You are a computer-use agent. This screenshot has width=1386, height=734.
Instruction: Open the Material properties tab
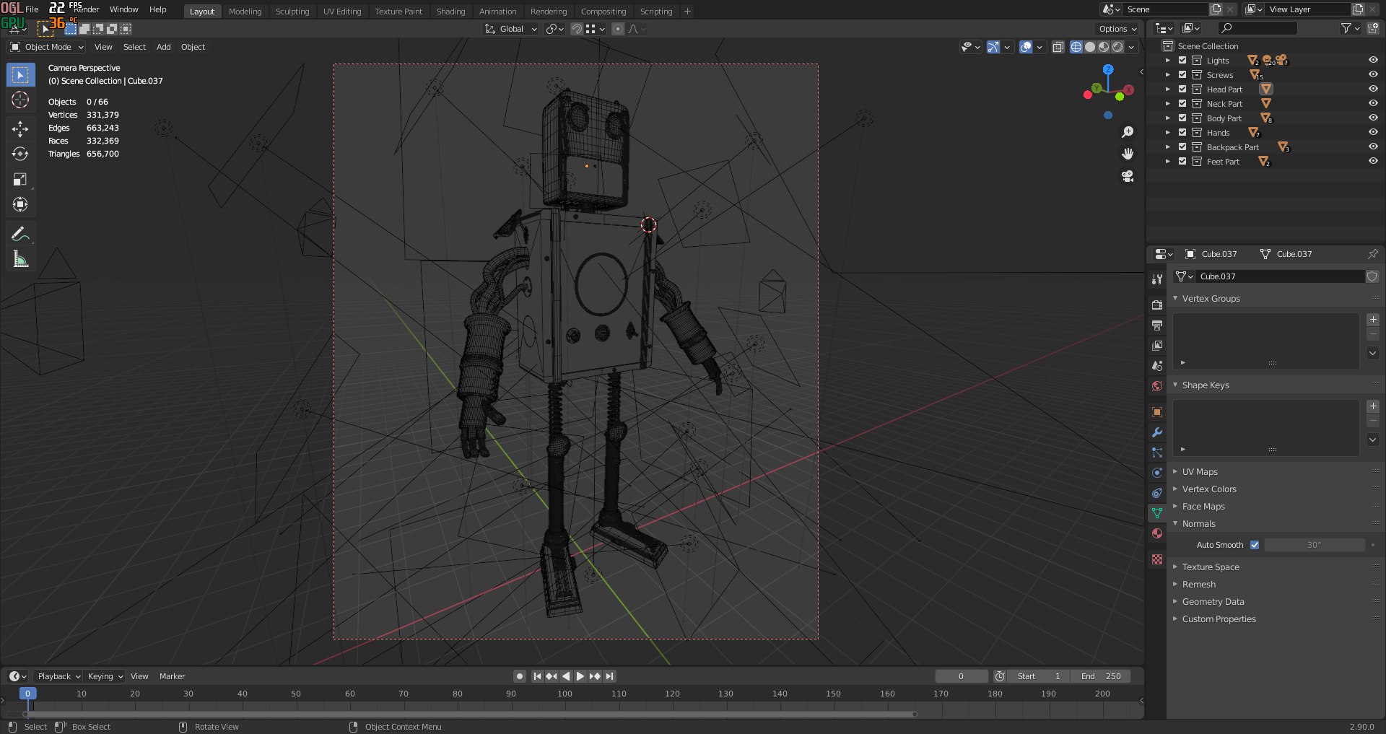point(1157,533)
